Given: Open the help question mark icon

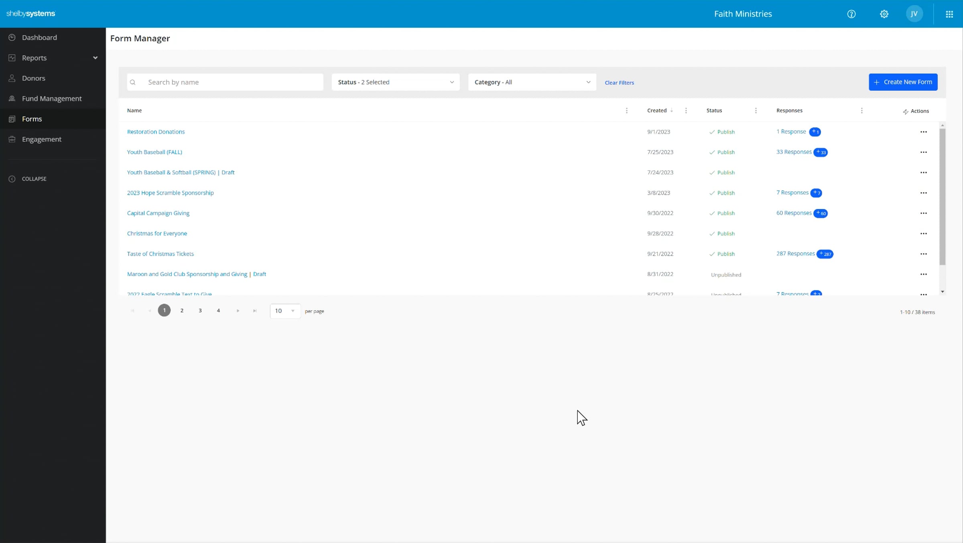Looking at the screenshot, I should pyautogui.click(x=851, y=14).
